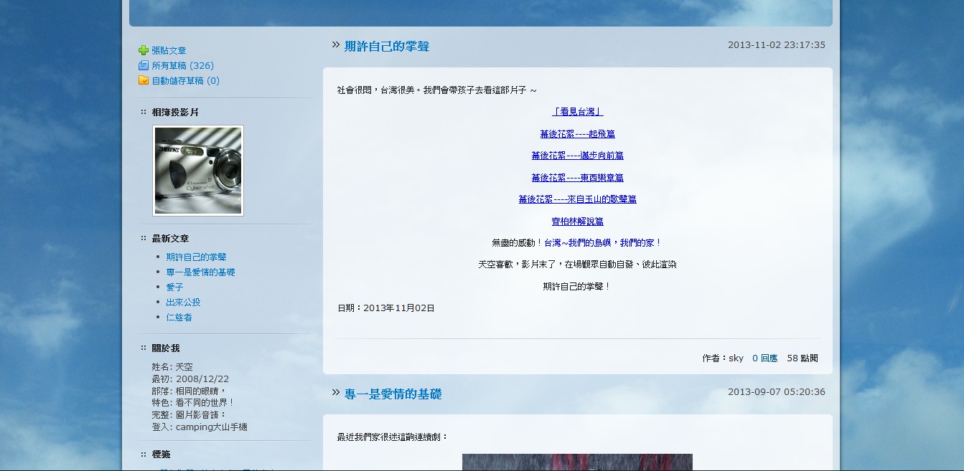Select 愛子 in the 最新文章 list
The width and height of the screenshot is (964, 471).
(x=174, y=287)
